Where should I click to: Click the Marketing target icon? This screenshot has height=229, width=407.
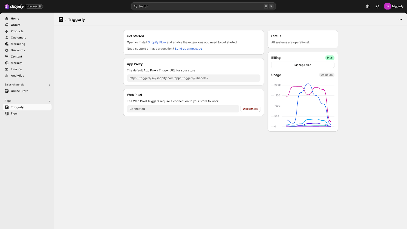click(7, 44)
